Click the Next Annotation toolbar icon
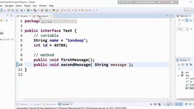 [69, 10]
